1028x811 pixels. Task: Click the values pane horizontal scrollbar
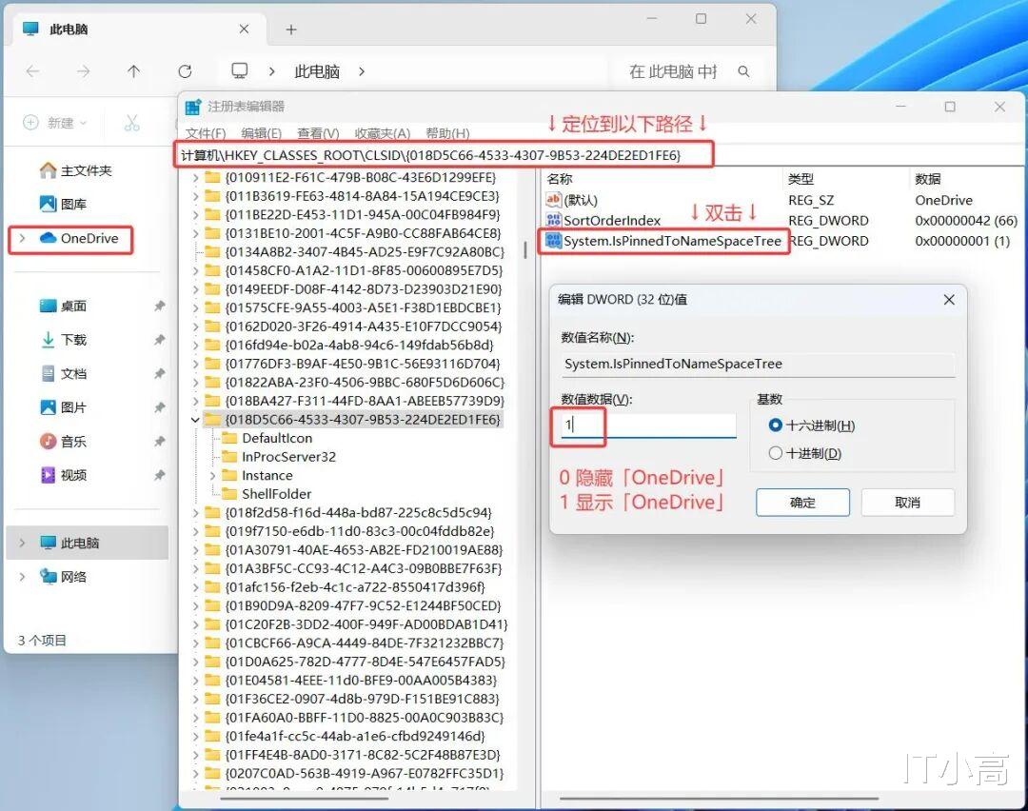click(x=719, y=799)
